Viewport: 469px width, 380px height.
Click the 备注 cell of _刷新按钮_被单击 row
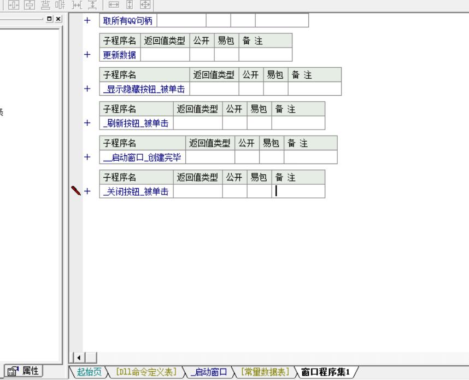[298, 123]
